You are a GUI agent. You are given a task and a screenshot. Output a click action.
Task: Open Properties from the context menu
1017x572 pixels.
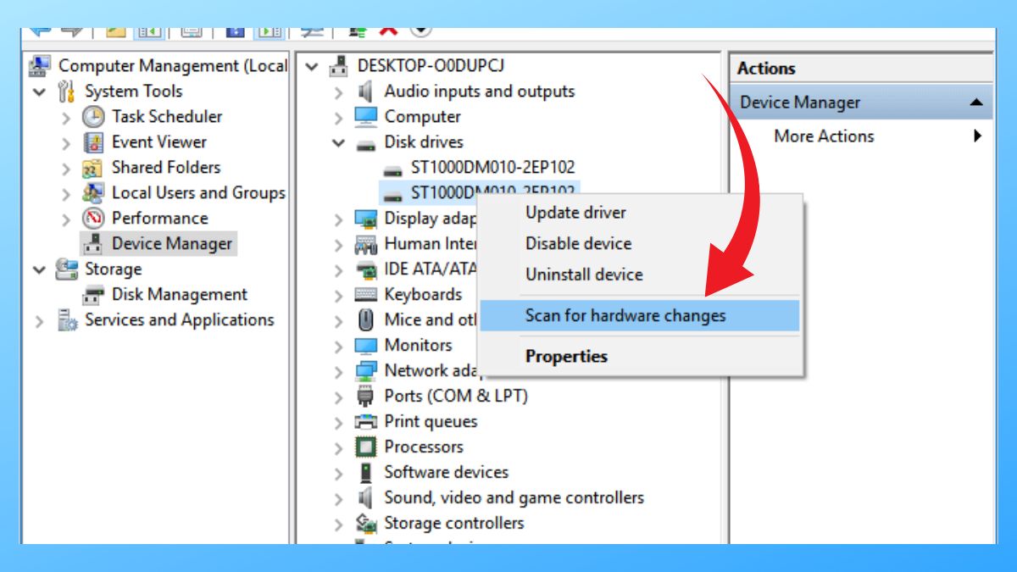pyautogui.click(x=640, y=357)
